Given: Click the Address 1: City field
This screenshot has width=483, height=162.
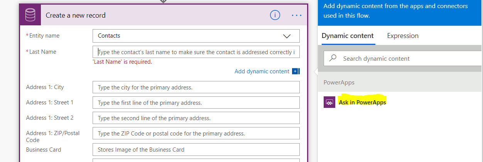Looking at the screenshot, I should point(196,88).
